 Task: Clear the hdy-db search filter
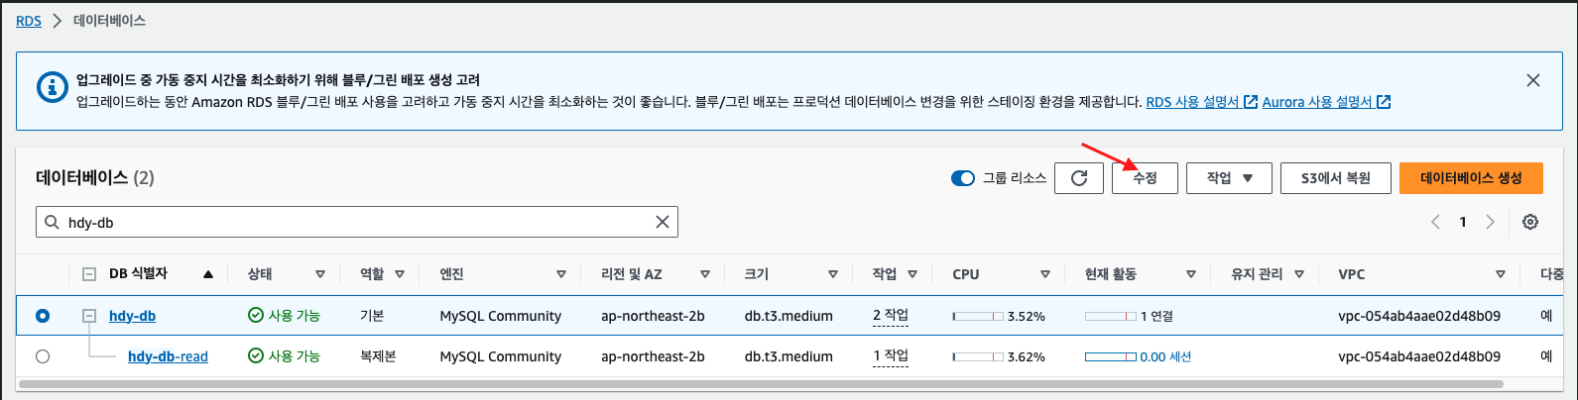click(663, 222)
